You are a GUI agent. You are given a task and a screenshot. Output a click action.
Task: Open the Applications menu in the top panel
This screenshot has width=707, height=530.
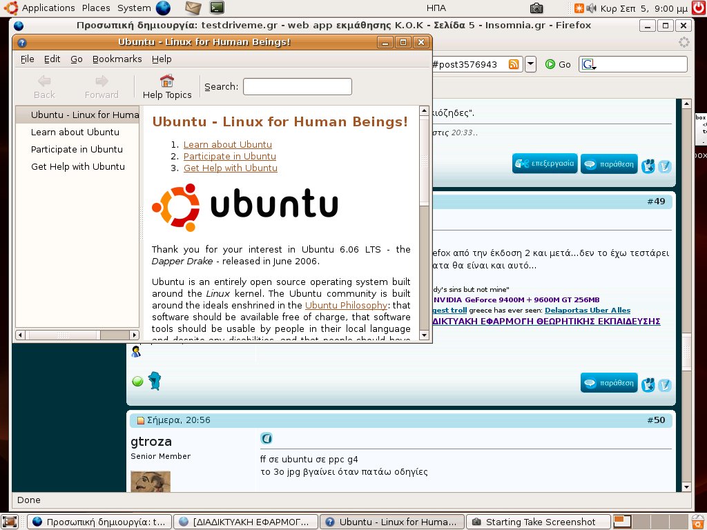point(48,8)
